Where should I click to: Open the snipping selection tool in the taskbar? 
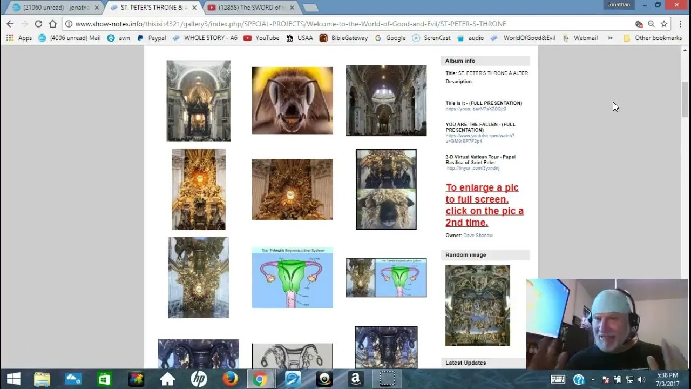[387, 379]
